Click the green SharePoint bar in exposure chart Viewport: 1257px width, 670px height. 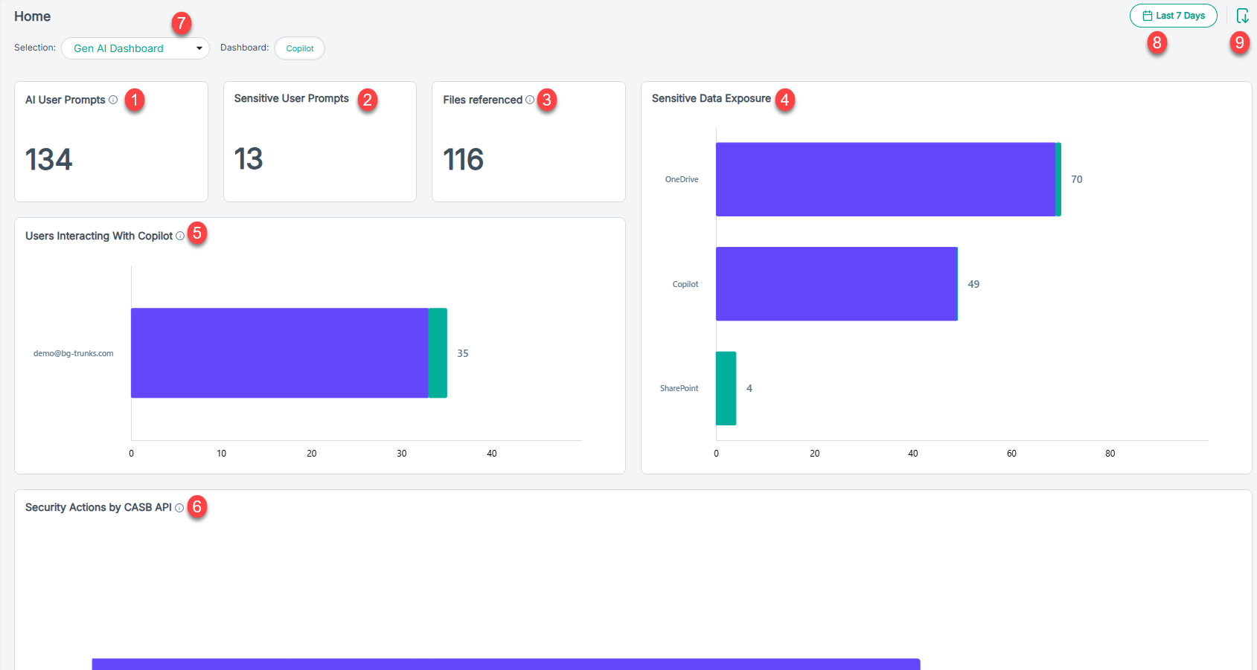726,388
